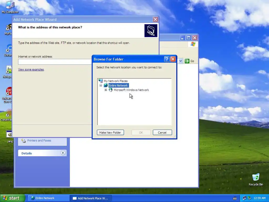Click Microsoft Windows Network tree icon

tap(111, 90)
